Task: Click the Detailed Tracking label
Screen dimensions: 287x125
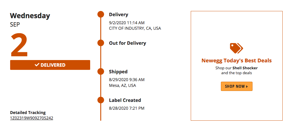Action: point(28,112)
